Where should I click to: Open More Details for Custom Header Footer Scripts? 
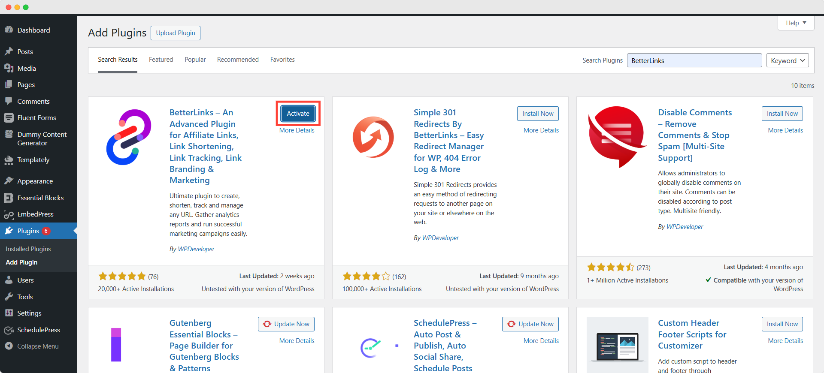785,341
